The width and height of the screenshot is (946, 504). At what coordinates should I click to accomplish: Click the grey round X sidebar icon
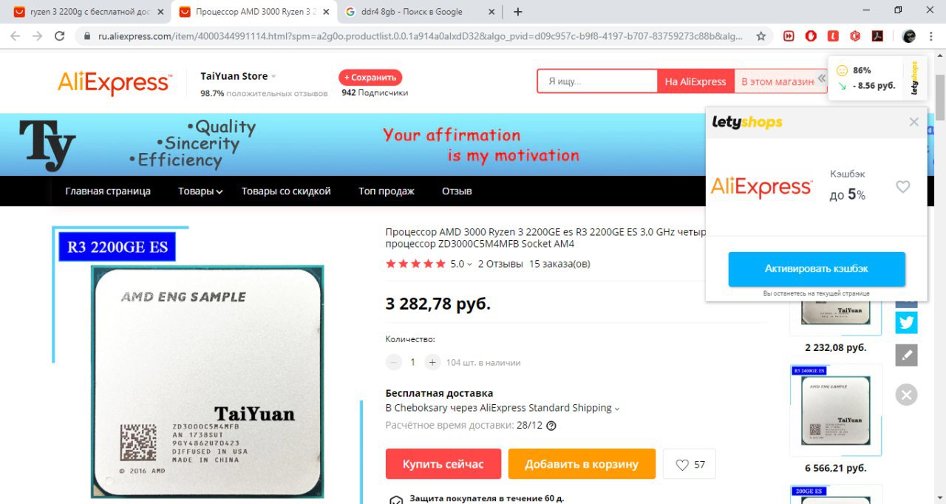(907, 394)
